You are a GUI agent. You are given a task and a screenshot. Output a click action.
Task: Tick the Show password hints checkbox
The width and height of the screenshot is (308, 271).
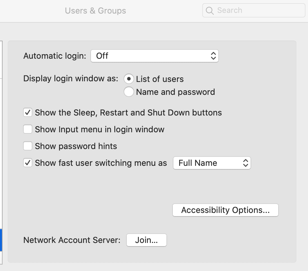point(28,146)
